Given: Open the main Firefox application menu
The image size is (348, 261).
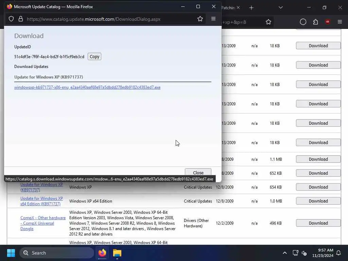Looking at the screenshot, I should click(x=340, y=22).
